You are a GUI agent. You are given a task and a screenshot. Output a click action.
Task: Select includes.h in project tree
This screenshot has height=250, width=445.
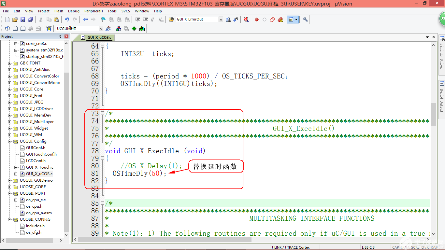tap(35, 226)
